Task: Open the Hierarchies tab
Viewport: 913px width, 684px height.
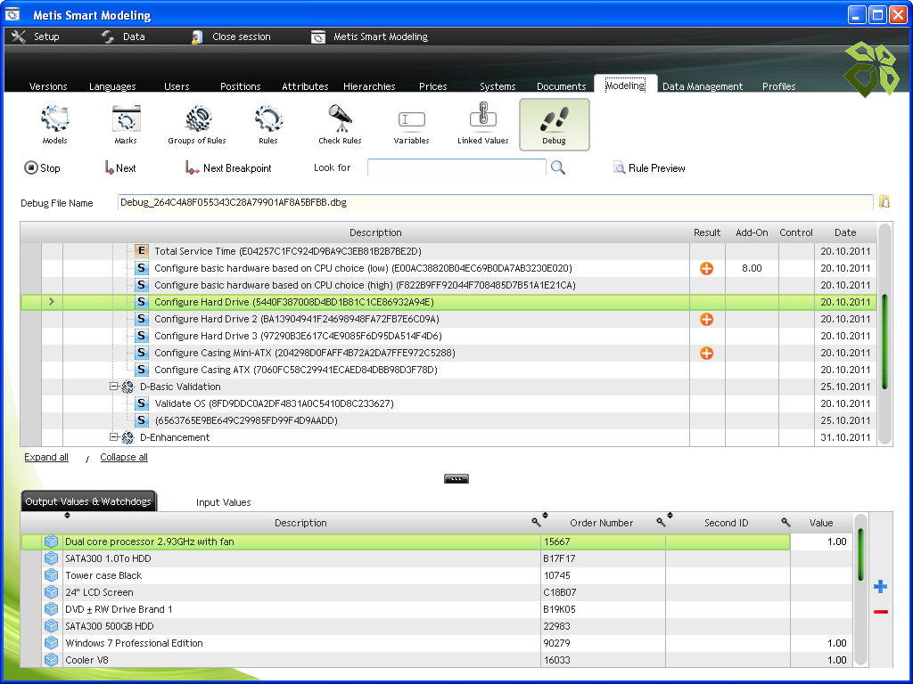Action: 369,86
